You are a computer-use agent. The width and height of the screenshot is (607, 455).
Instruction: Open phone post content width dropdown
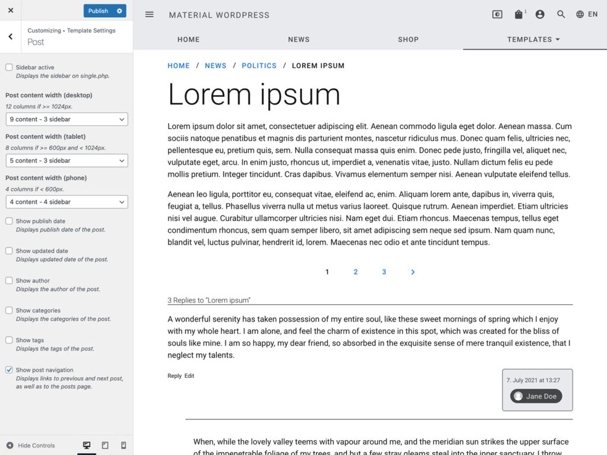point(66,202)
